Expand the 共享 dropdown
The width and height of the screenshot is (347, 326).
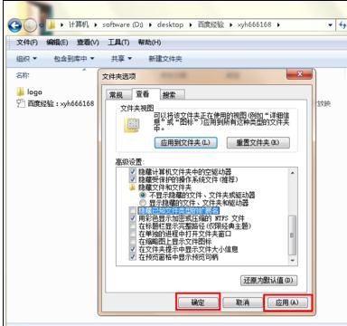click(x=121, y=59)
